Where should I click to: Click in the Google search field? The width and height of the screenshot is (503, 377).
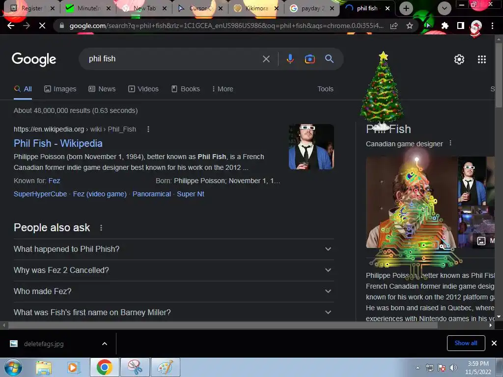[173, 59]
